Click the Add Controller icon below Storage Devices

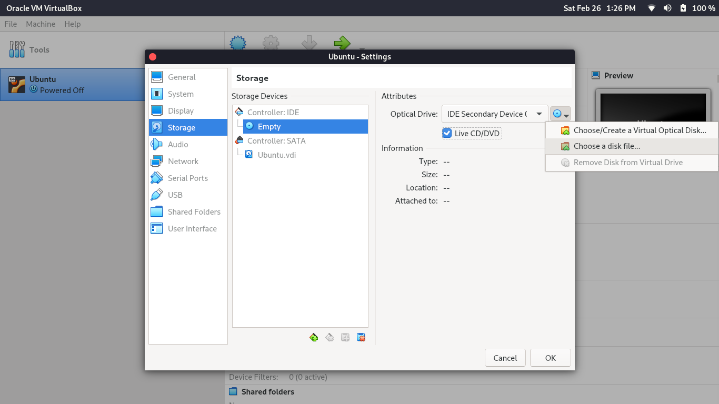pyautogui.click(x=314, y=337)
